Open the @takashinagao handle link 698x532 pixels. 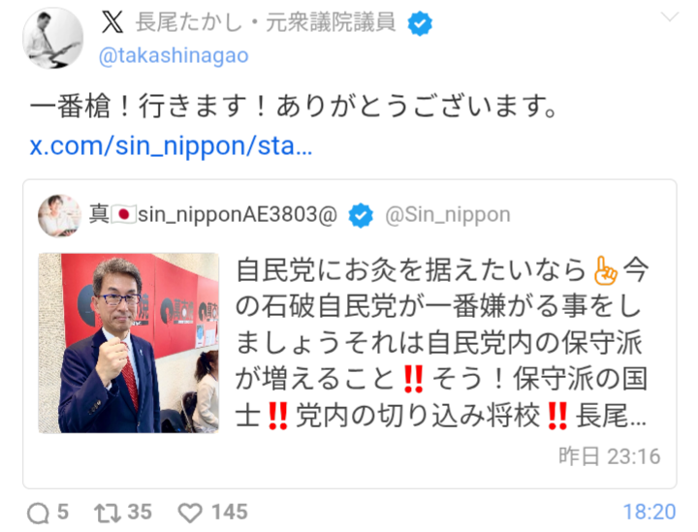click(174, 56)
